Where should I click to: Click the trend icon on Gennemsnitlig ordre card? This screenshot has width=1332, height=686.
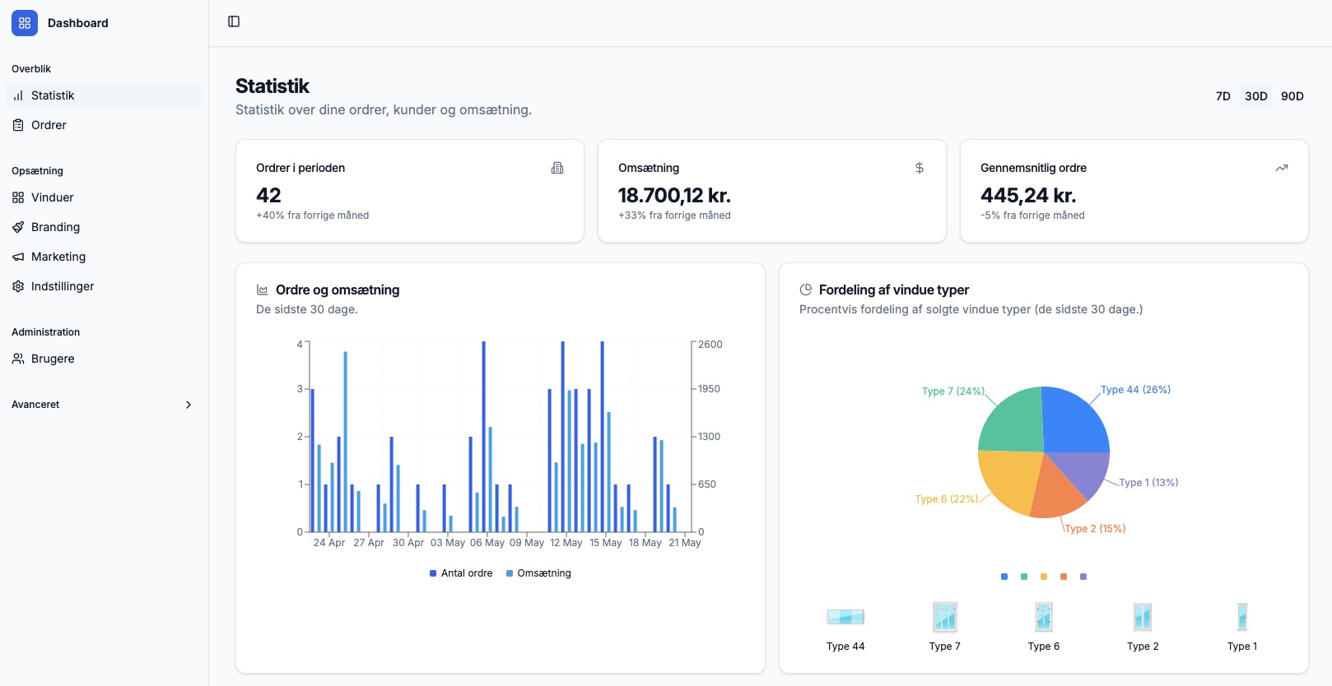coord(1282,168)
